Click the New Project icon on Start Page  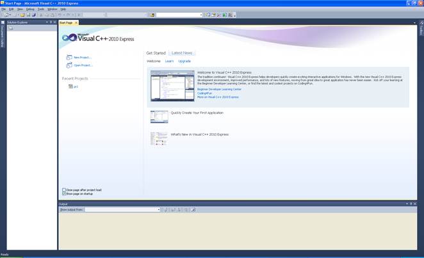pos(69,57)
